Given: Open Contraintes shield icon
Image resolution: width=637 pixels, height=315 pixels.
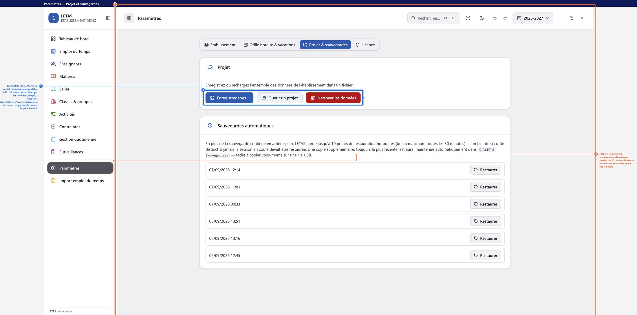Looking at the screenshot, I should coord(53,127).
